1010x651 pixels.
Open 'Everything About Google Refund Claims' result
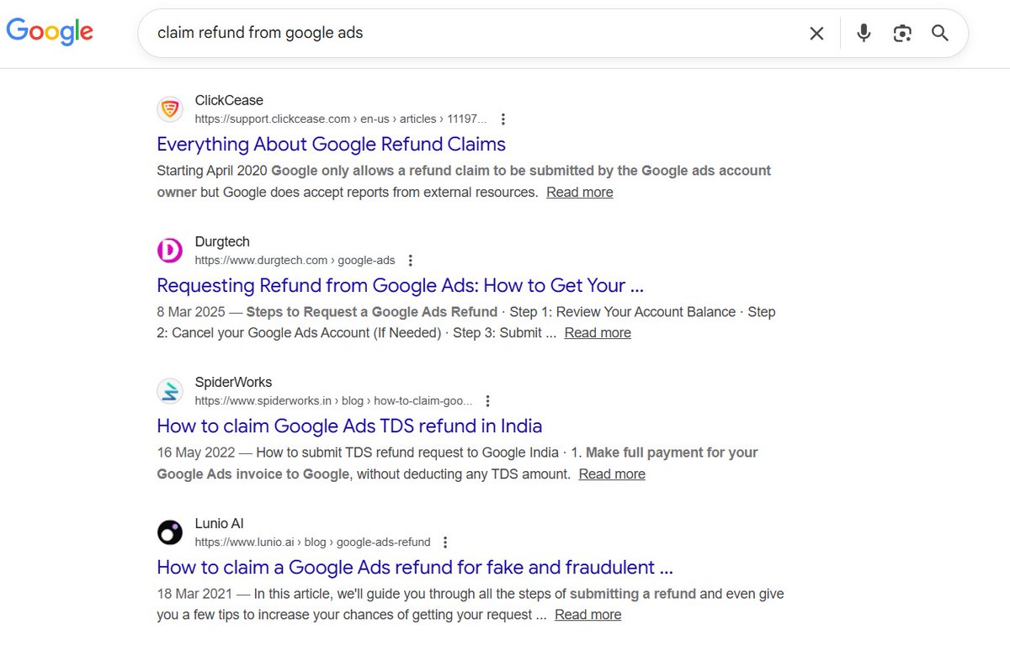tap(332, 144)
